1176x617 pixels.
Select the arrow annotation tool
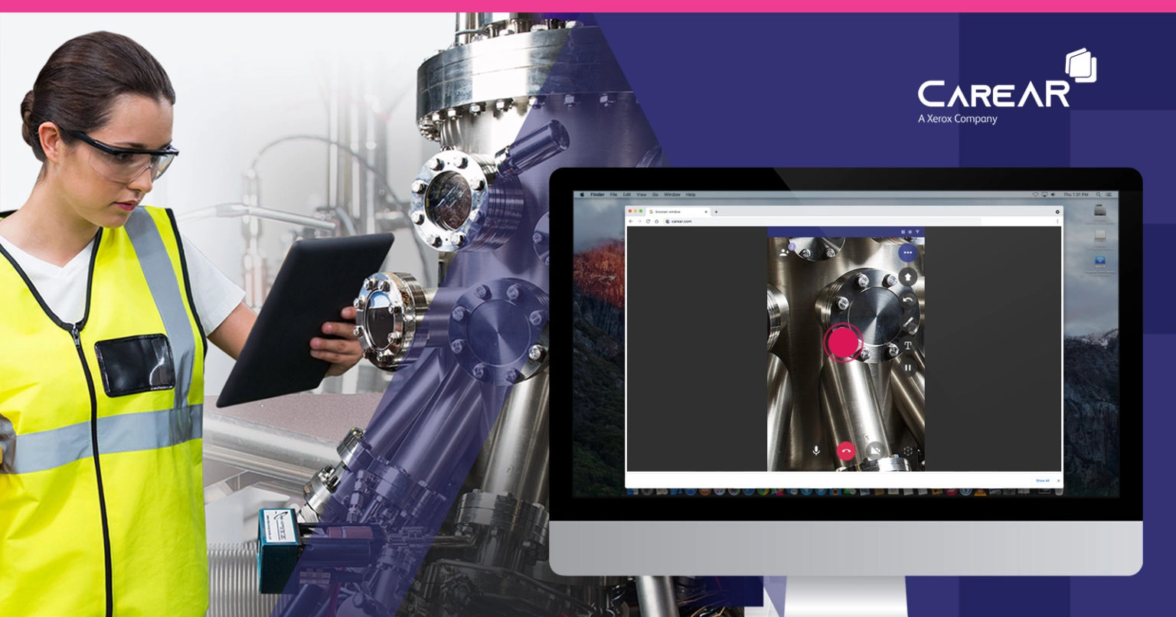click(907, 276)
